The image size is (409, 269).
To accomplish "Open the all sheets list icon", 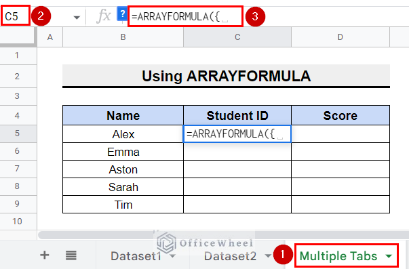I will (x=71, y=255).
